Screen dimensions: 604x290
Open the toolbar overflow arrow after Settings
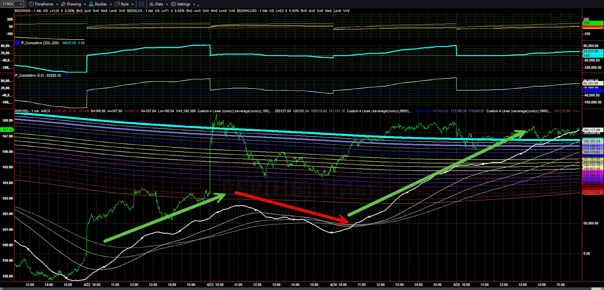[x=198, y=5]
